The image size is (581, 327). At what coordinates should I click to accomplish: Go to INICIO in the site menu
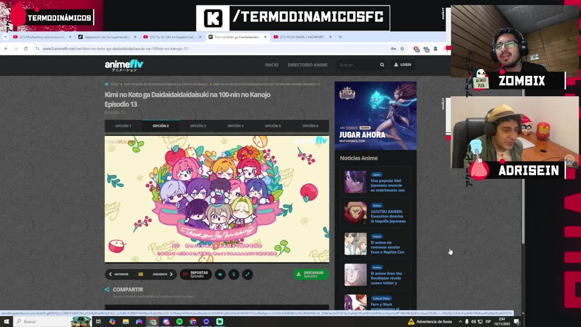coord(271,65)
